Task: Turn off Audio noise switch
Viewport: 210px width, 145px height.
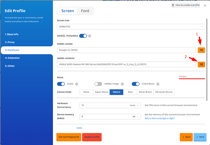Action: (61, 84)
